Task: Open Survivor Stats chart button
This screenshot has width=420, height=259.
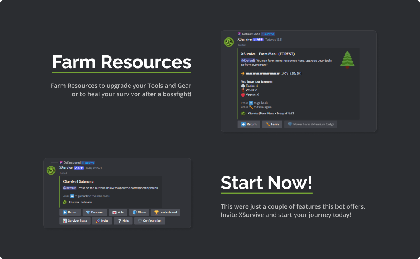Action: (x=75, y=221)
